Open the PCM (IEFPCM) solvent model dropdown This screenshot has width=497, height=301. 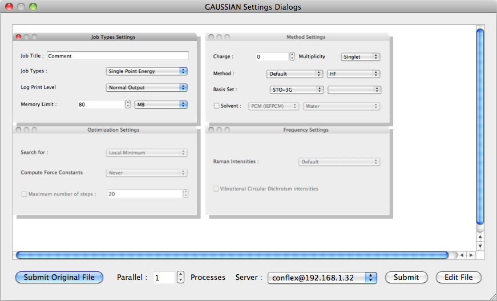[273, 106]
